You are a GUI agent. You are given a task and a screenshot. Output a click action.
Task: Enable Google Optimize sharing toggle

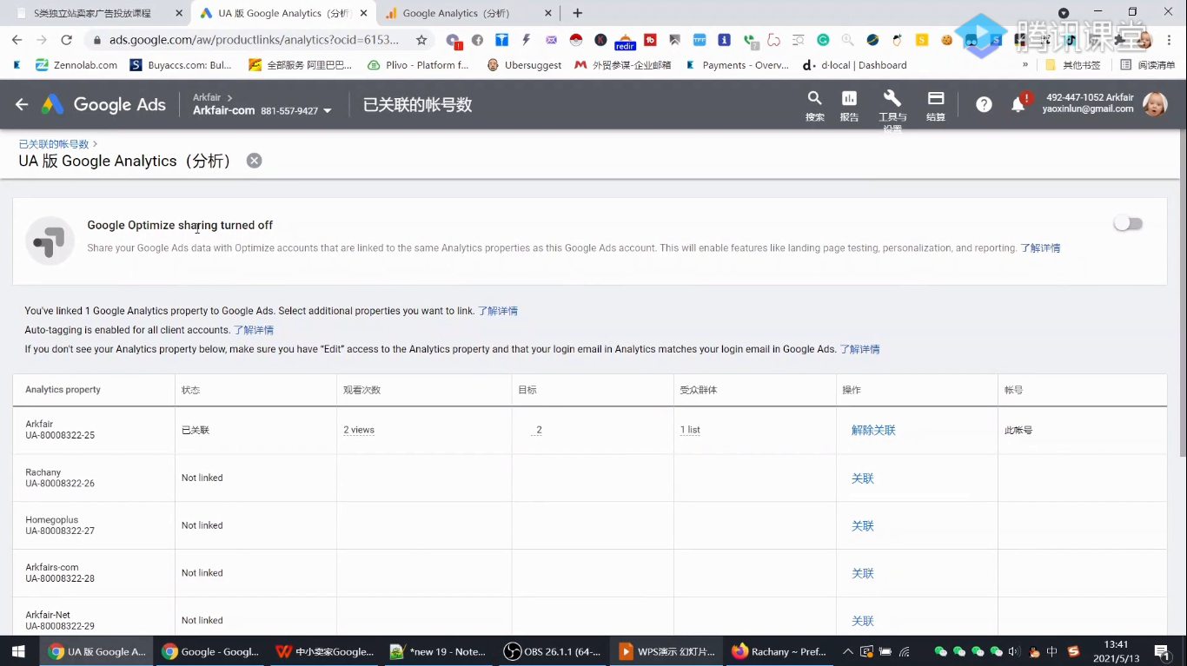tap(1128, 224)
